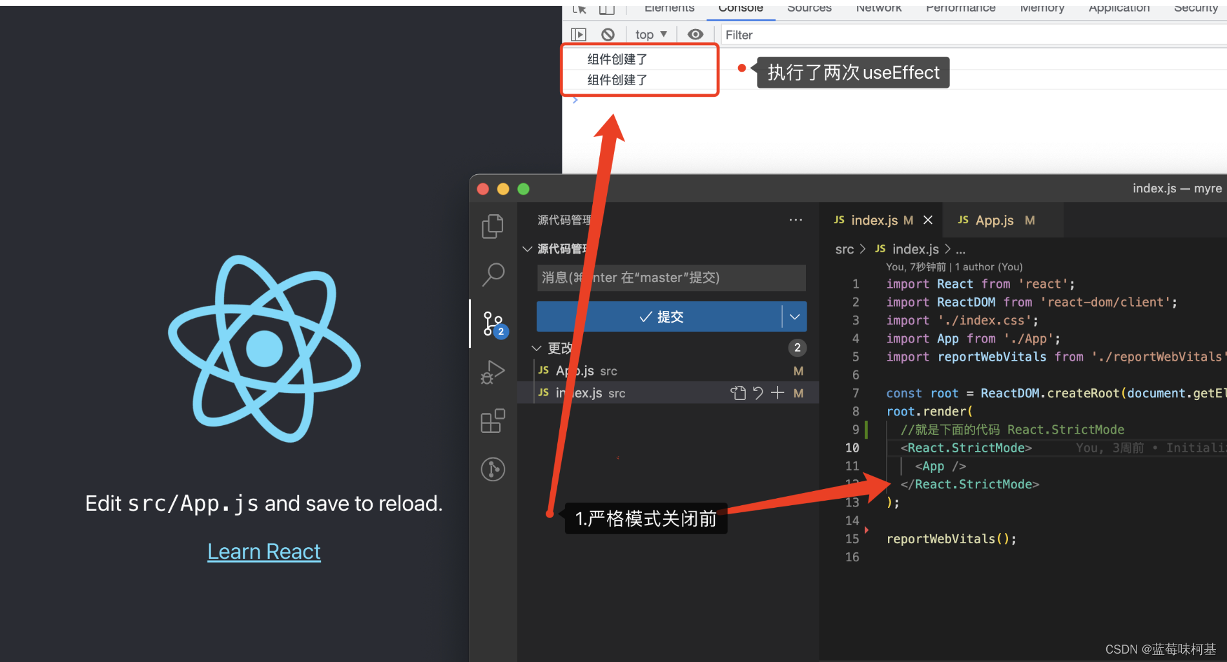Expand the console prompt chevron
The width and height of the screenshot is (1227, 662).
tap(575, 100)
